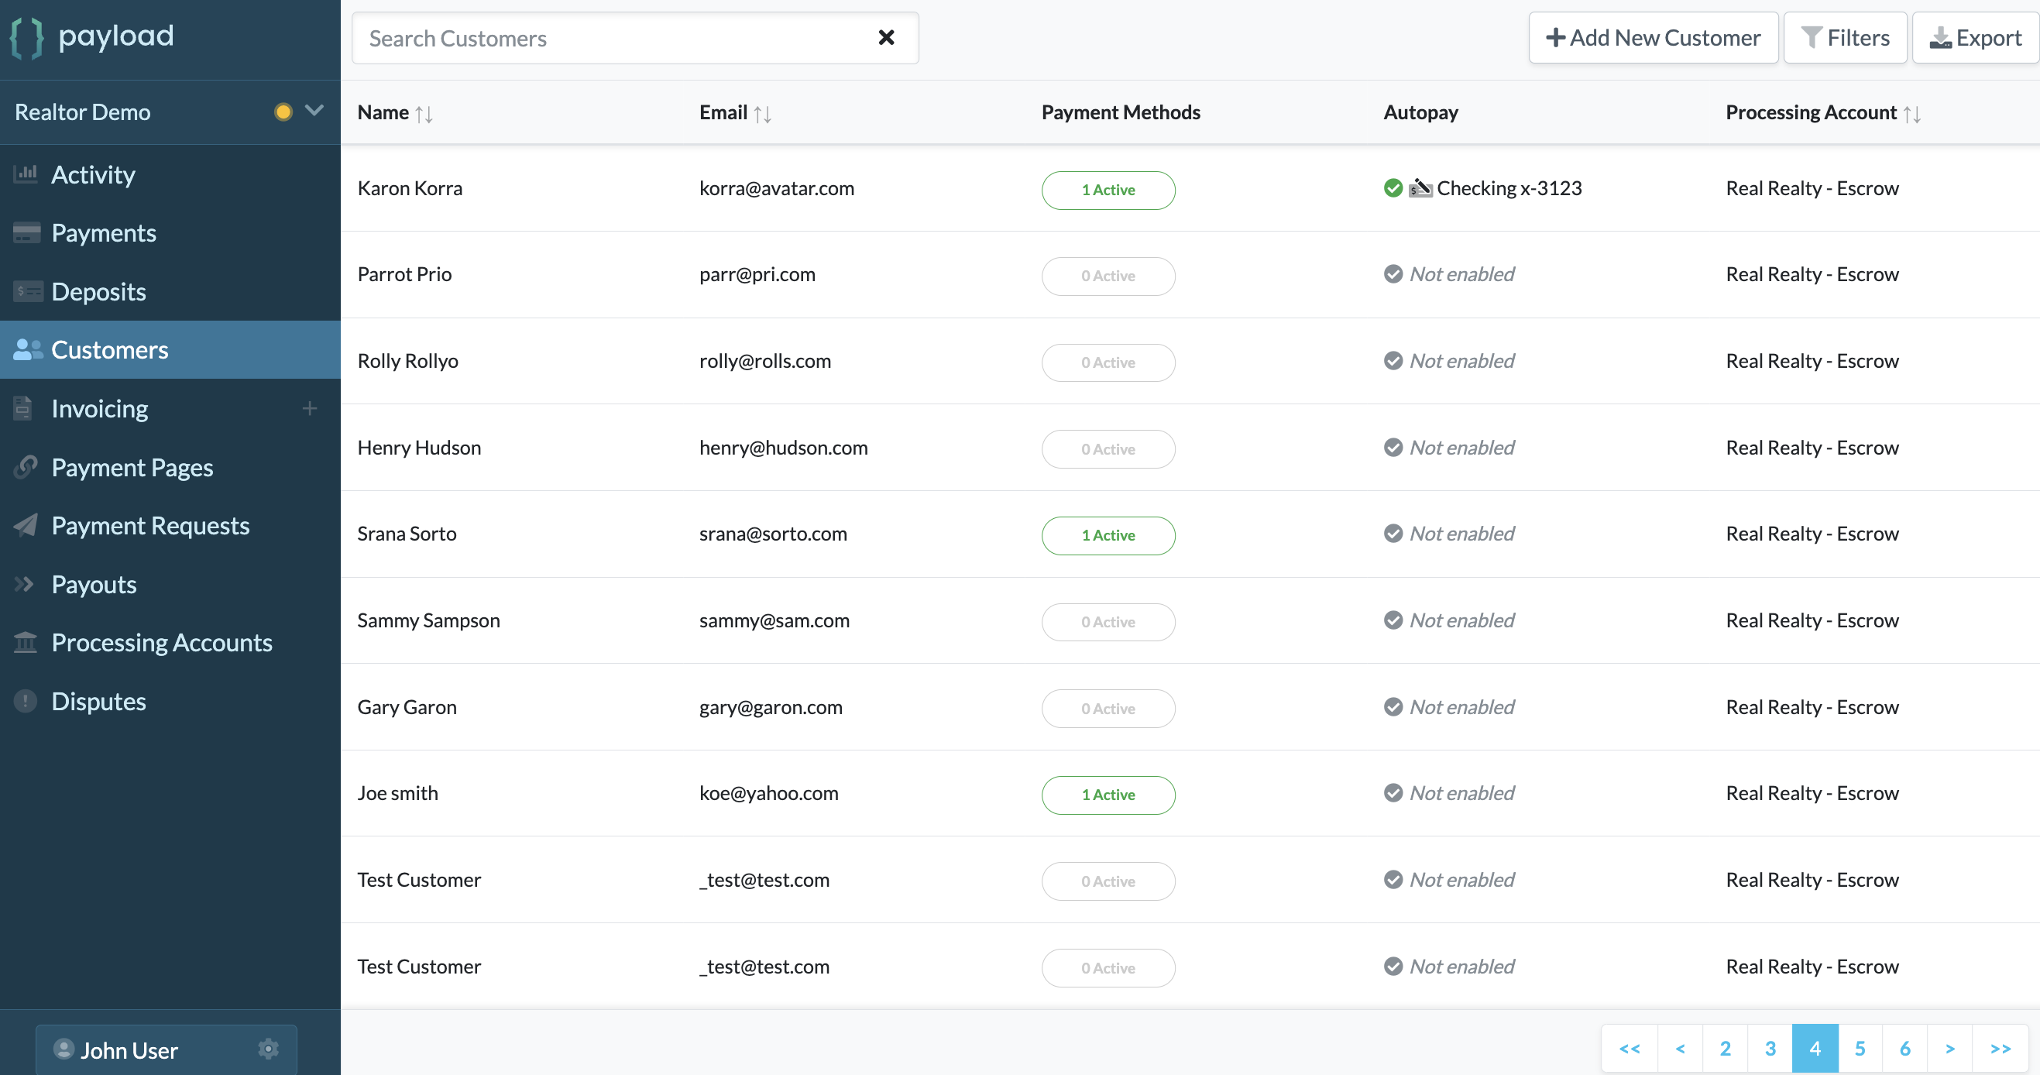Toggle autopay checkmark for Karon Korra
Viewport: 2040px width, 1075px height.
pos(1393,187)
